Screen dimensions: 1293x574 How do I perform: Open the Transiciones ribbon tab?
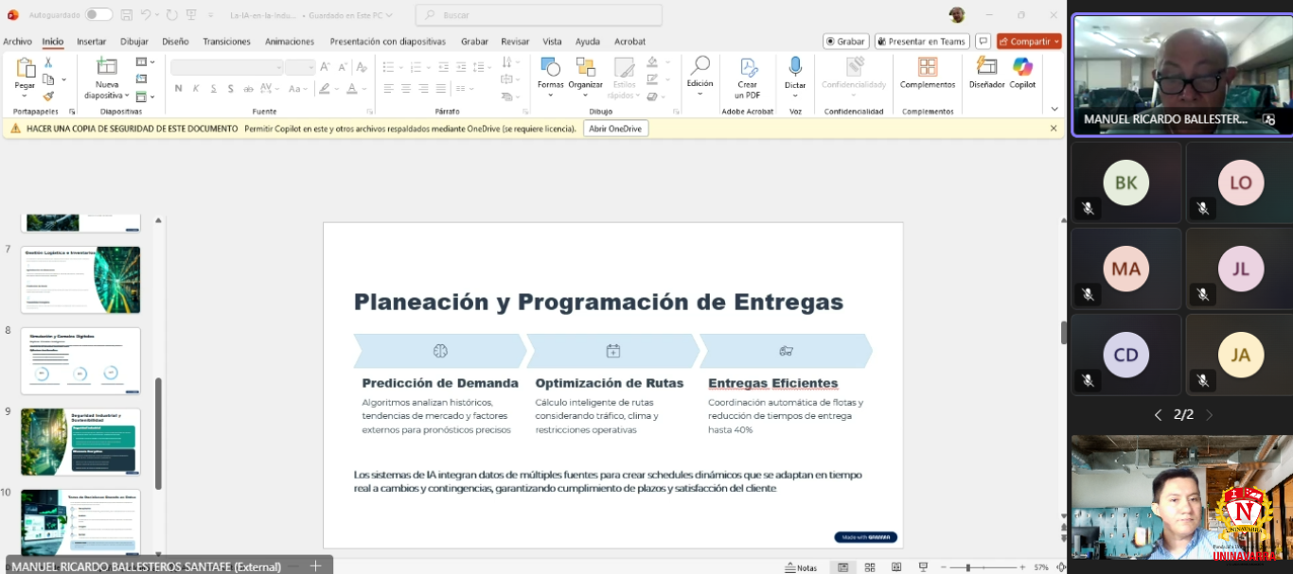point(226,42)
